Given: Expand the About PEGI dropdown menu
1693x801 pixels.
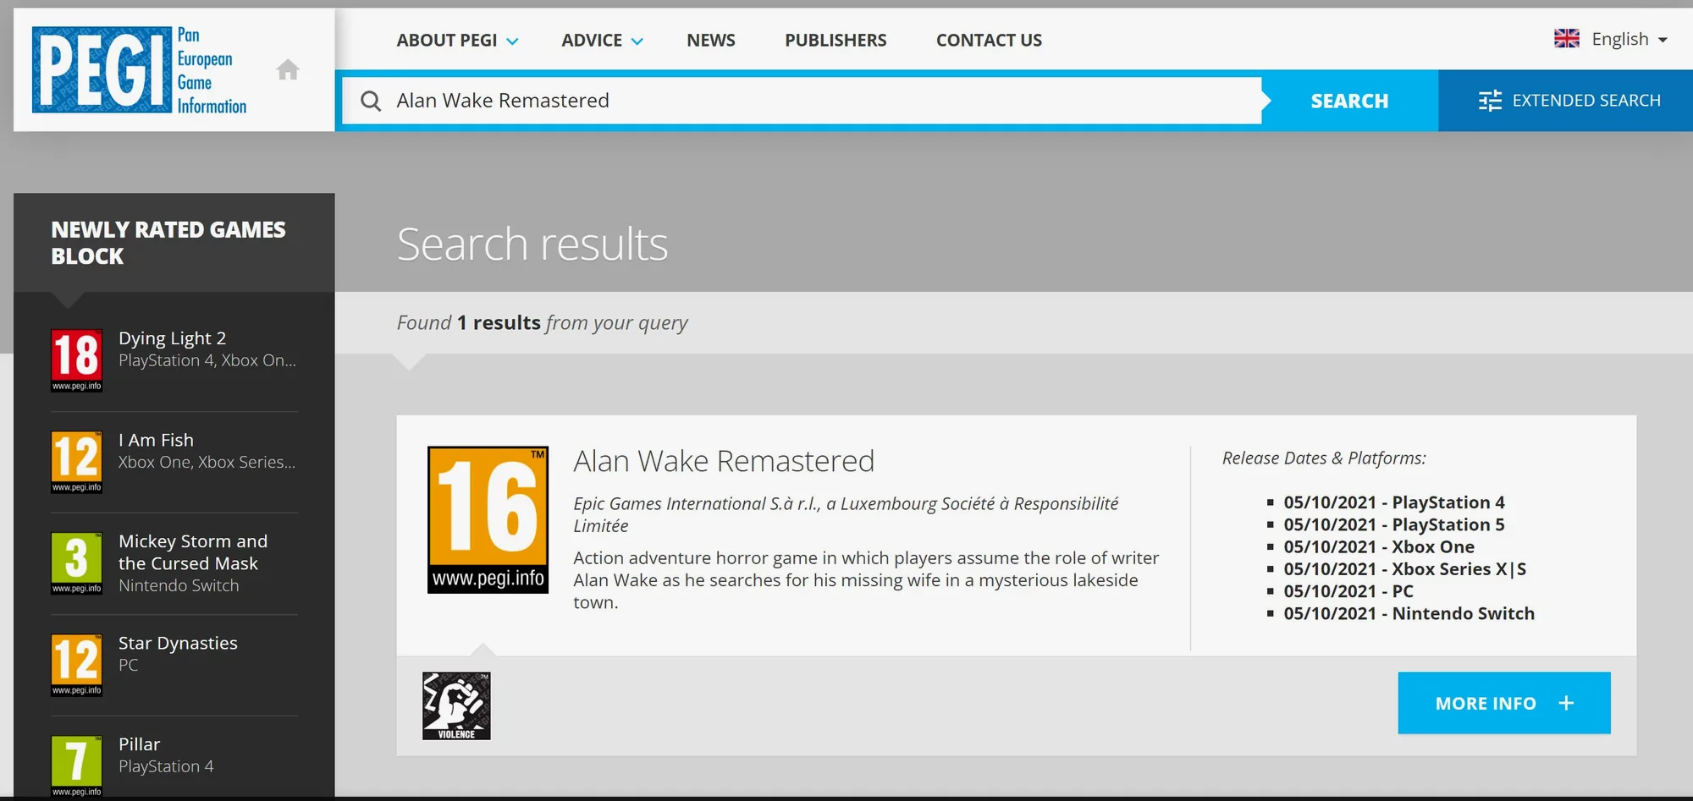Looking at the screenshot, I should 457,41.
